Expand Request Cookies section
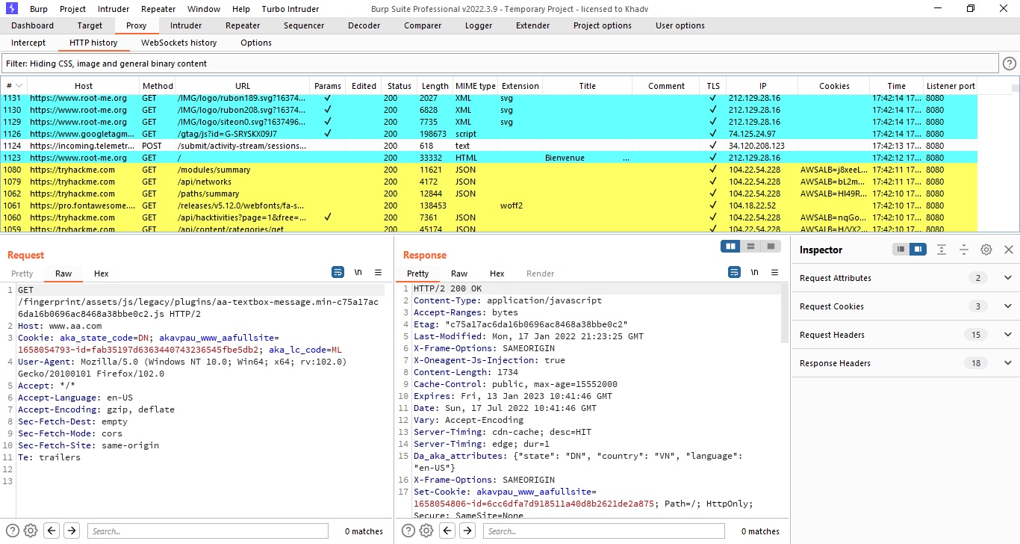 (x=1009, y=306)
